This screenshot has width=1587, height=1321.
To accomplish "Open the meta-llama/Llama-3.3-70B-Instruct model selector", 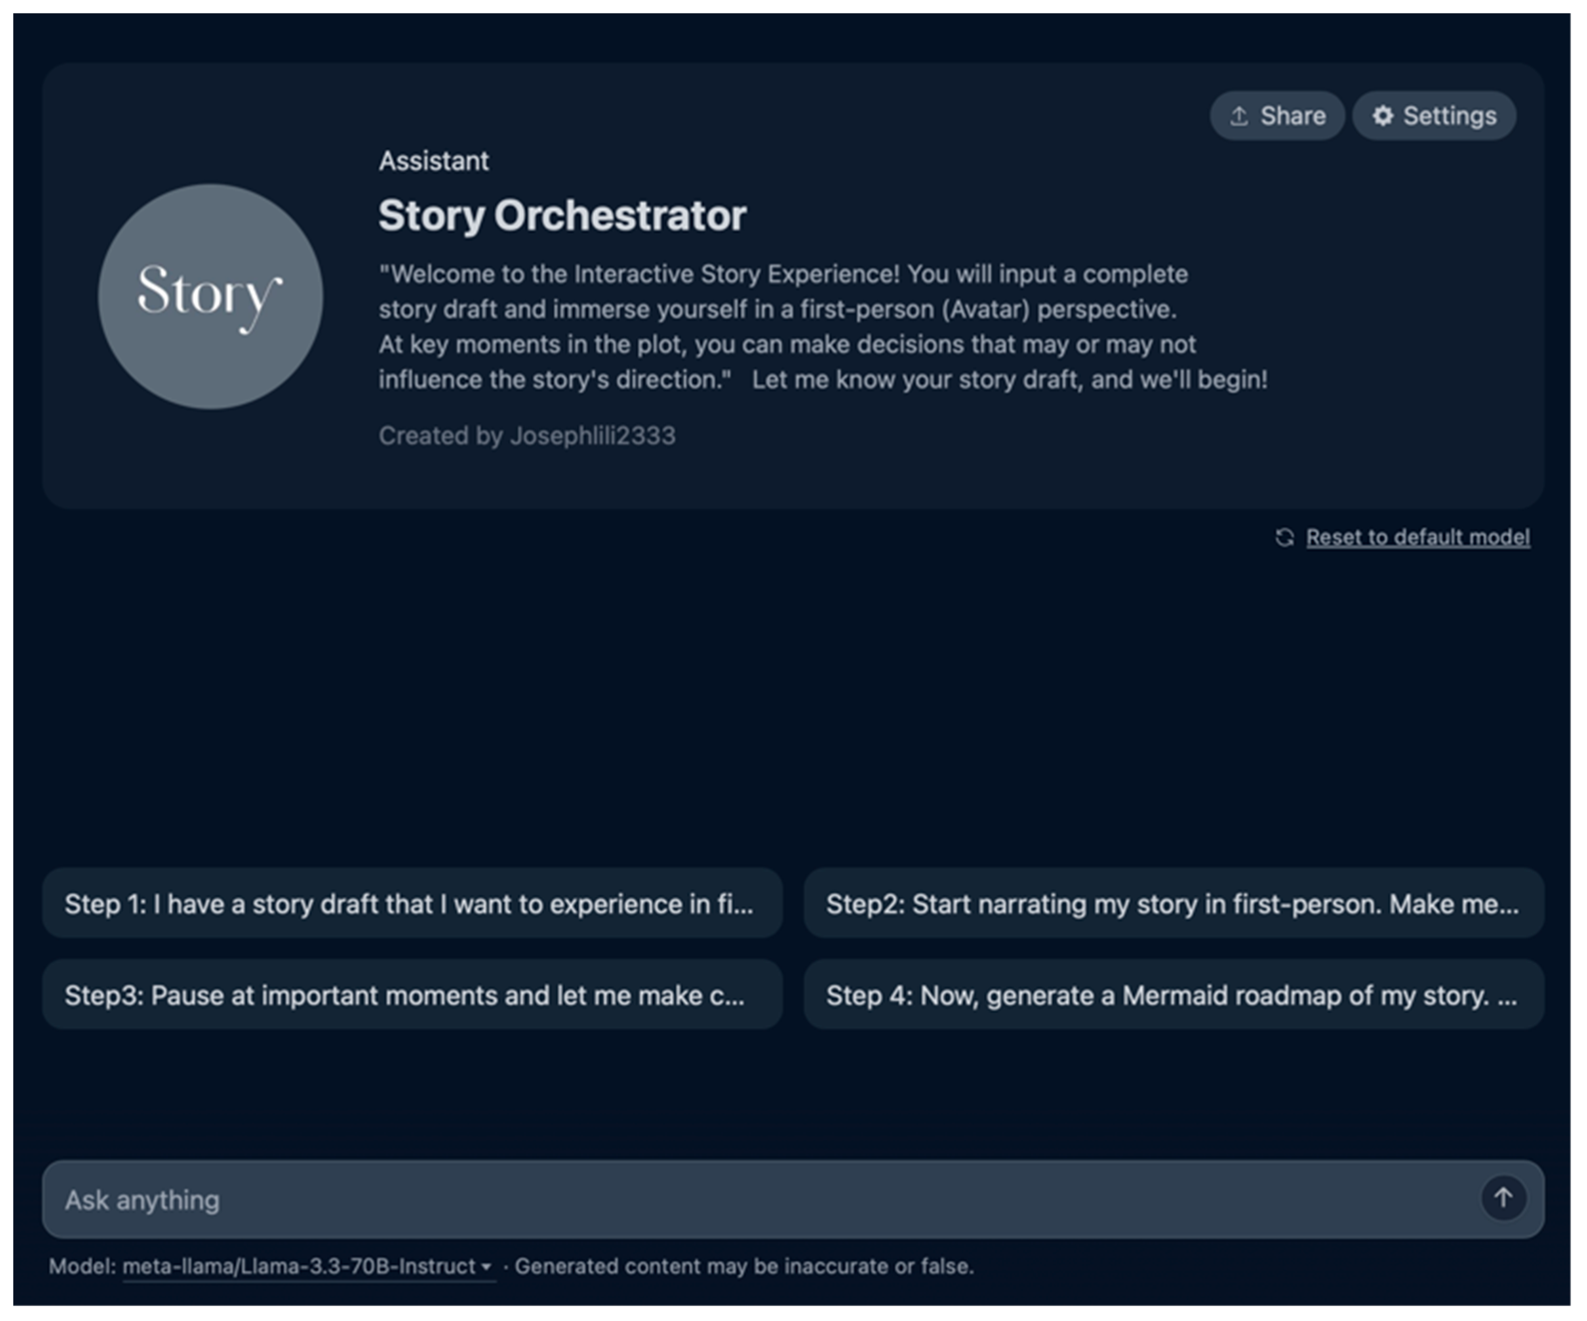I will coord(299,1266).
